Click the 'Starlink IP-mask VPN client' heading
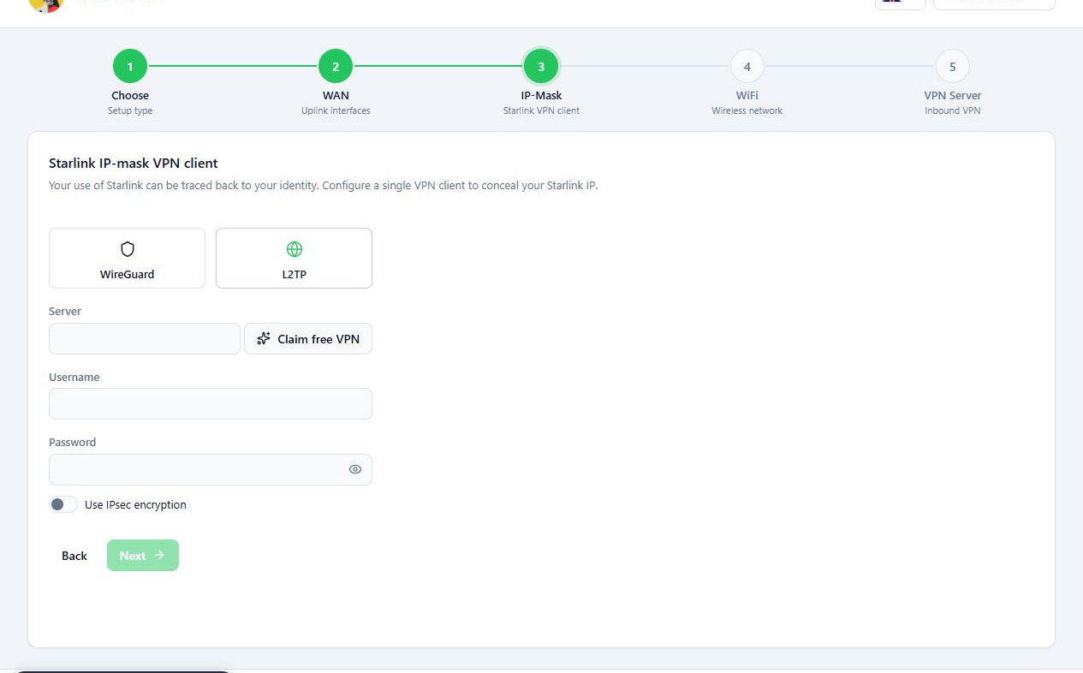The height and width of the screenshot is (673, 1083). pos(134,163)
